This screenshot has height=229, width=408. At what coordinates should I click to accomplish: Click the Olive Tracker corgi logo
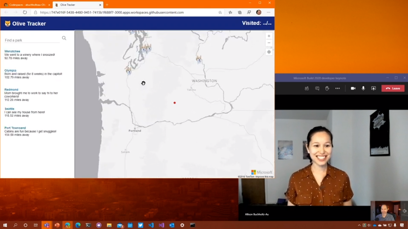coord(7,24)
